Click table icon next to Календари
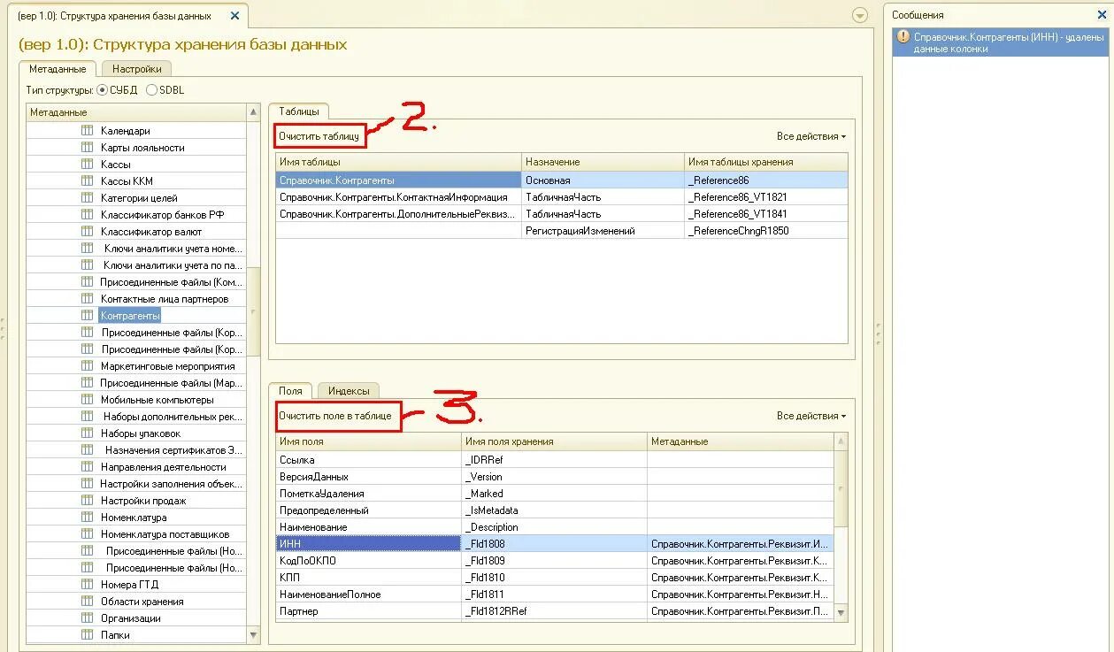 click(x=87, y=130)
